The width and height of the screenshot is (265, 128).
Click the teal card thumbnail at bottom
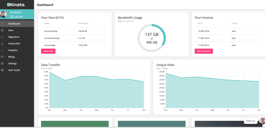[x=152, y=124]
